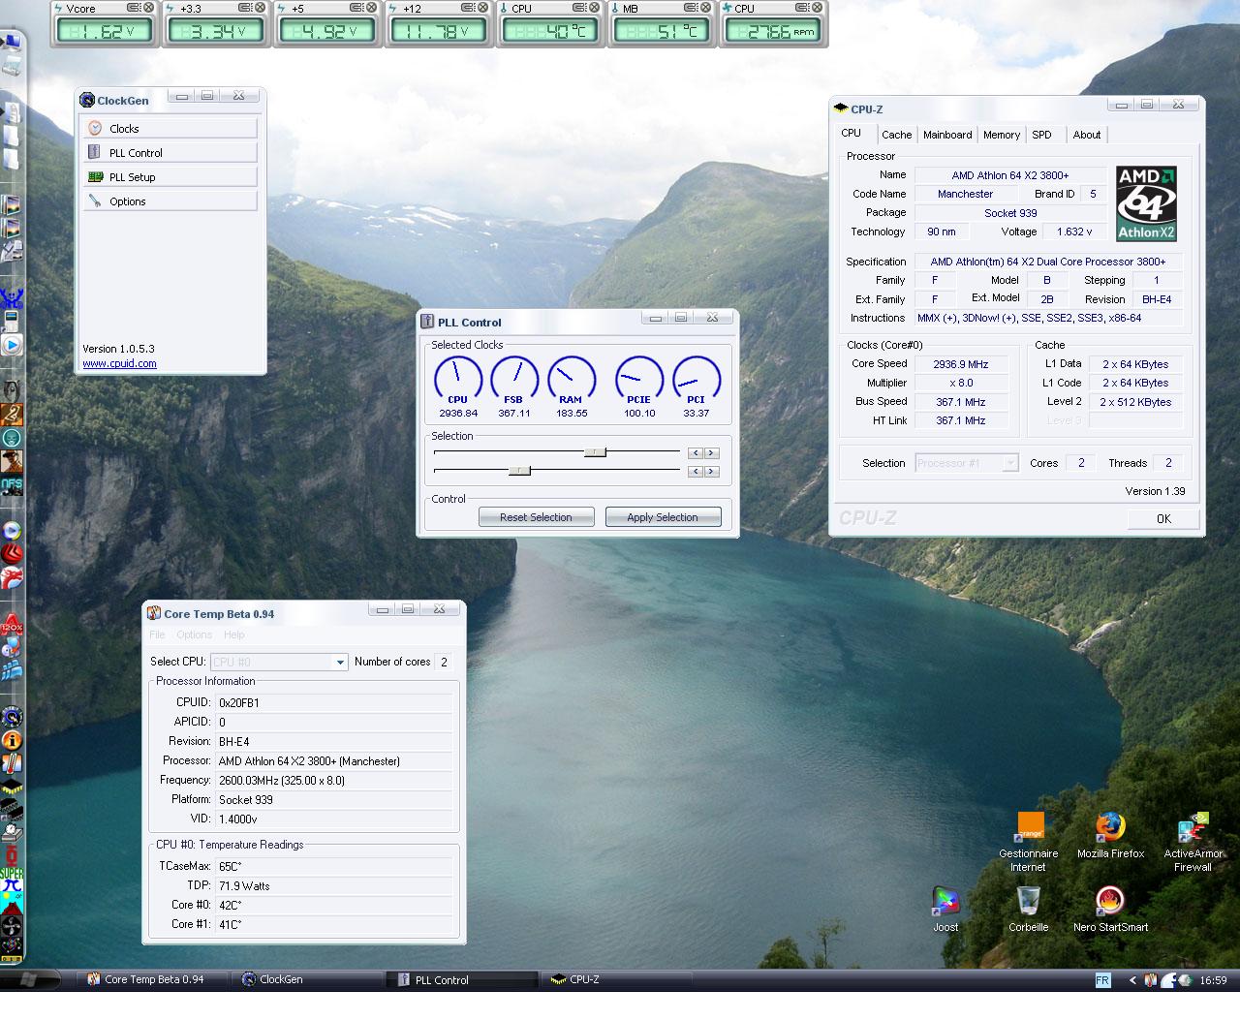Launch Mozilla Firefox from the desktop

[x=1110, y=836]
